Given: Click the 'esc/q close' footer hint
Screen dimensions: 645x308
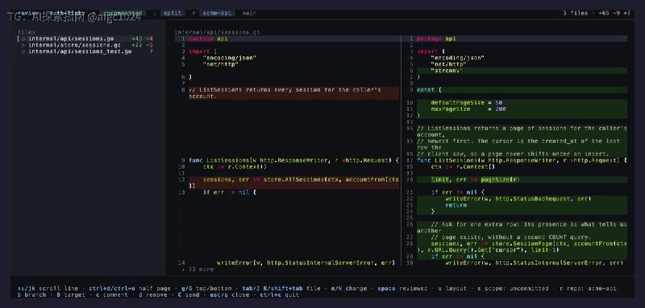Looking at the screenshot, I should 231,295.
